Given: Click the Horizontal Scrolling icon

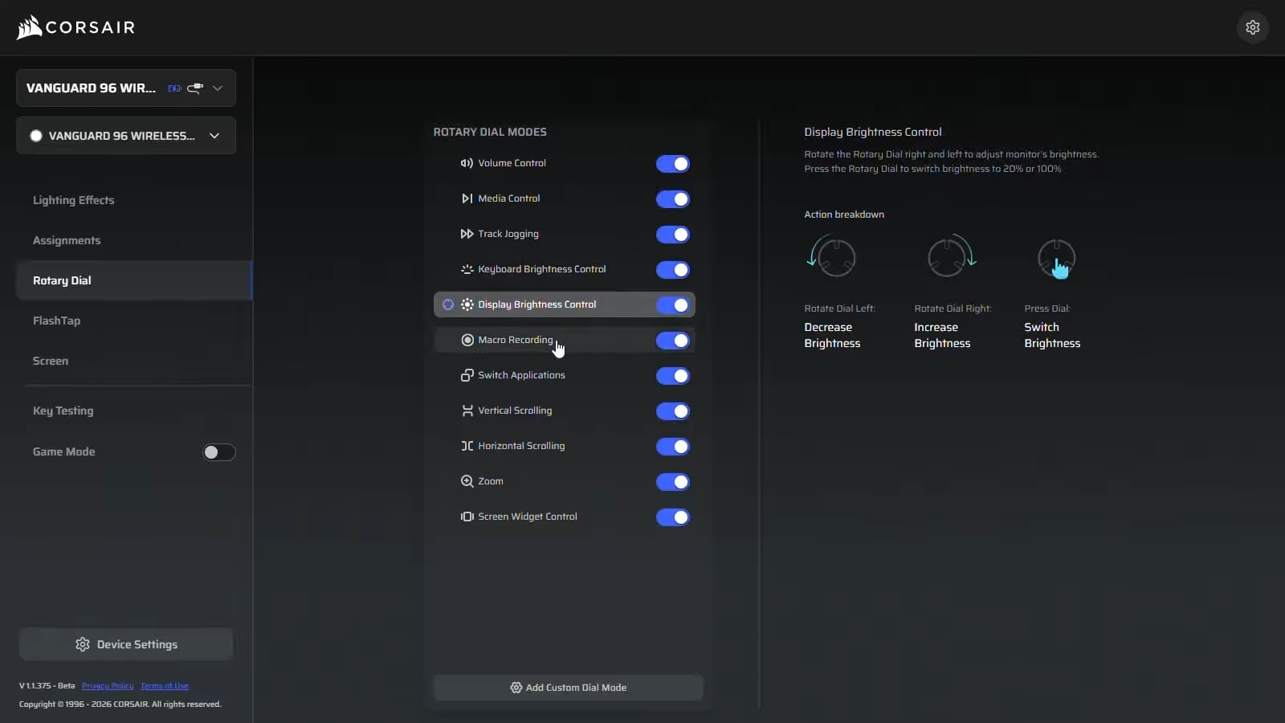Looking at the screenshot, I should click(x=467, y=446).
